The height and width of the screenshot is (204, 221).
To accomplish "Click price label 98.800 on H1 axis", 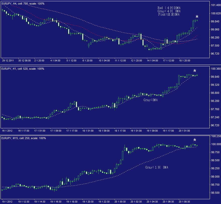I will point(215,93).
